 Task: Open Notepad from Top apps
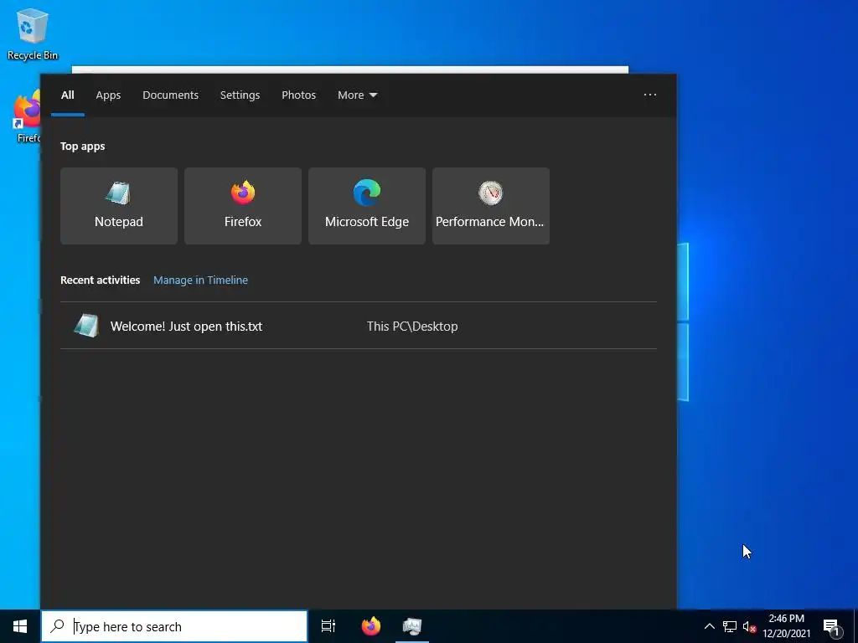pos(119,206)
